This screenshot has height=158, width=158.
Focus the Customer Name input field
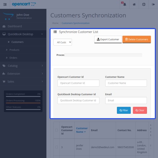point(126,83)
